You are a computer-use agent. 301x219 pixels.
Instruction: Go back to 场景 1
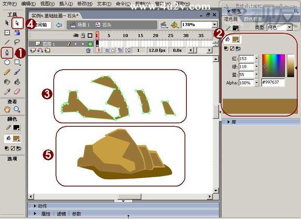[80, 25]
